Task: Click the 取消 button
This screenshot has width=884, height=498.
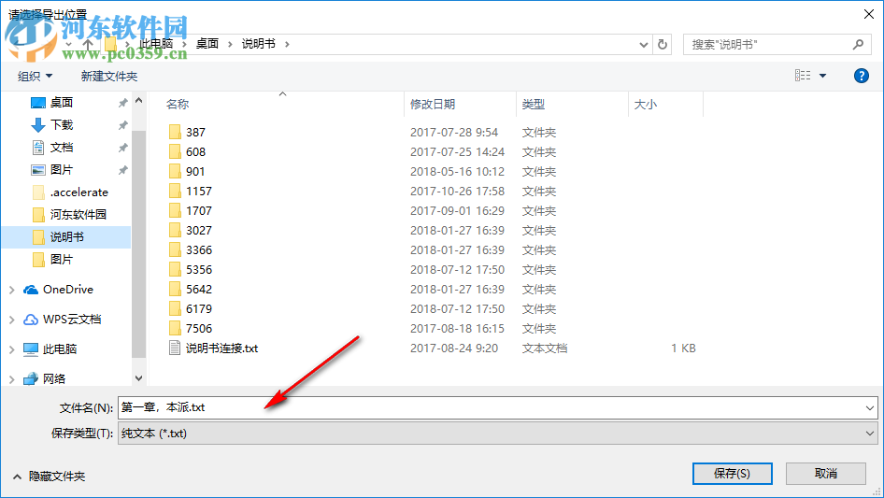Action: pyautogui.click(x=826, y=474)
